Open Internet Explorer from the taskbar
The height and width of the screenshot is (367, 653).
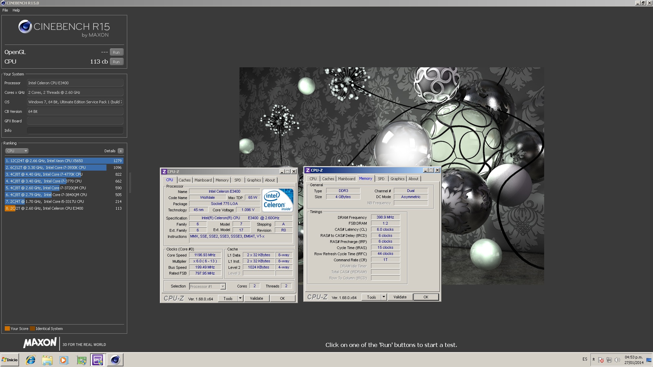pyautogui.click(x=31, y=360)
